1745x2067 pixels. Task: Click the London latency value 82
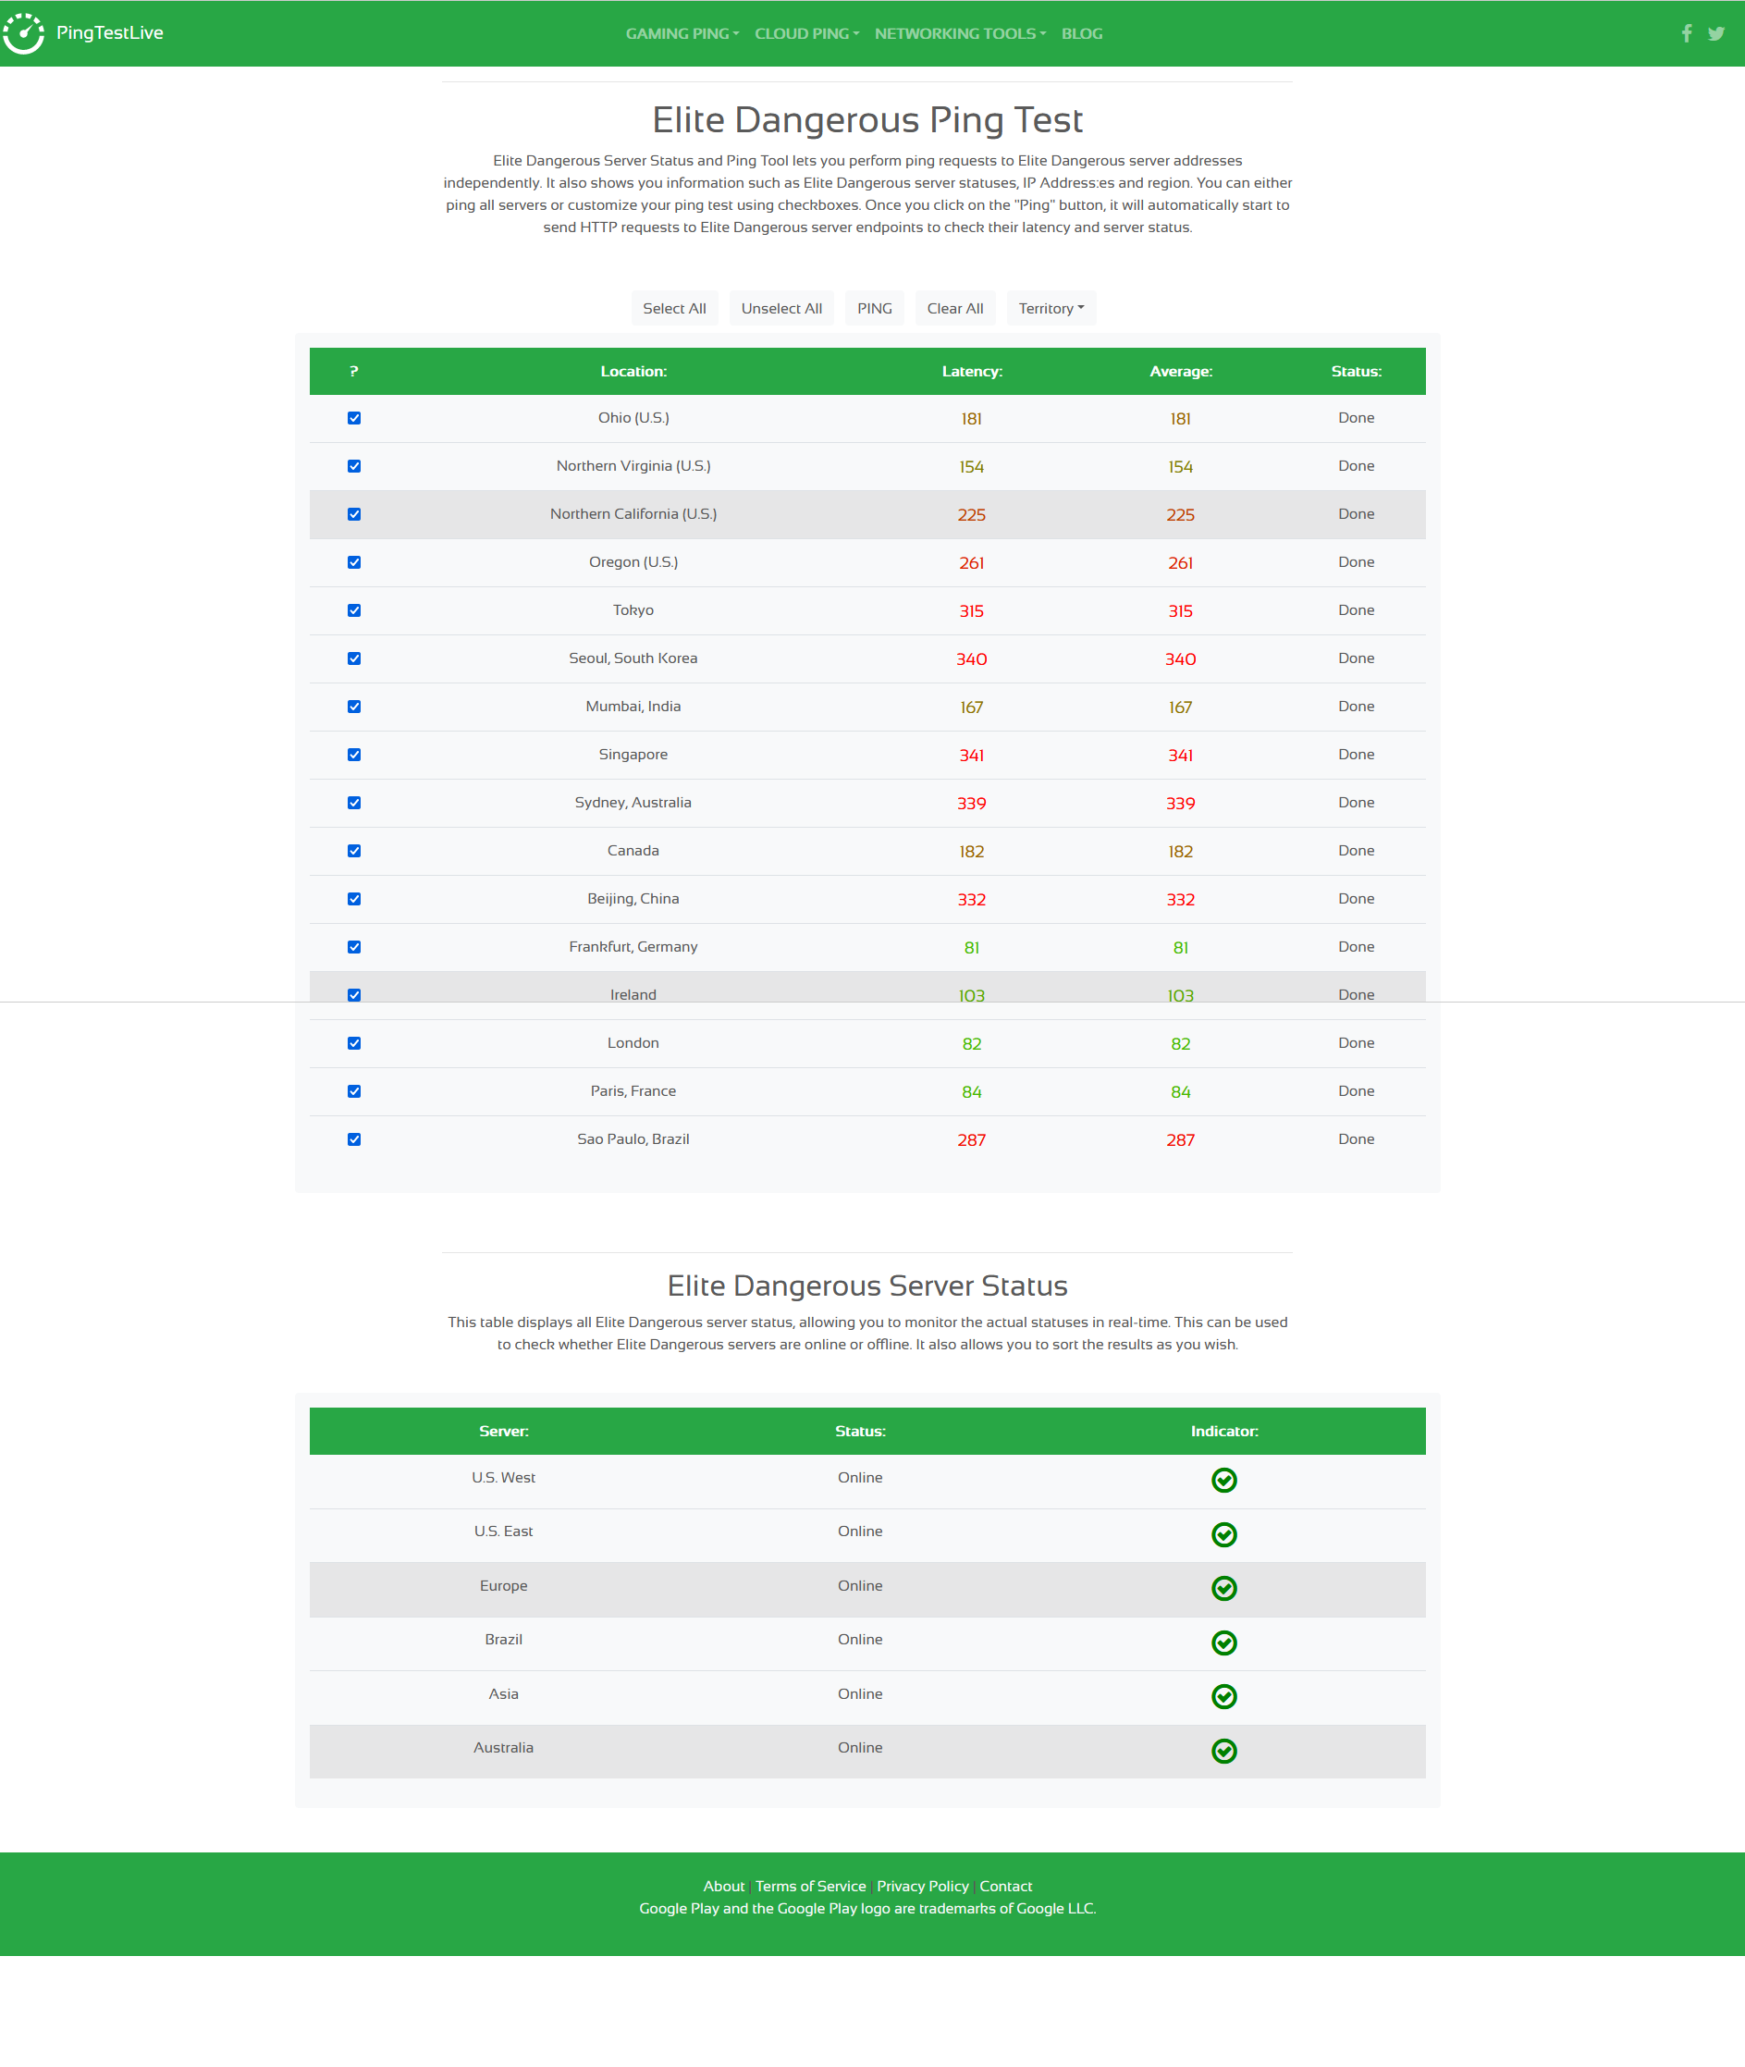click(x=971, y=1044)
